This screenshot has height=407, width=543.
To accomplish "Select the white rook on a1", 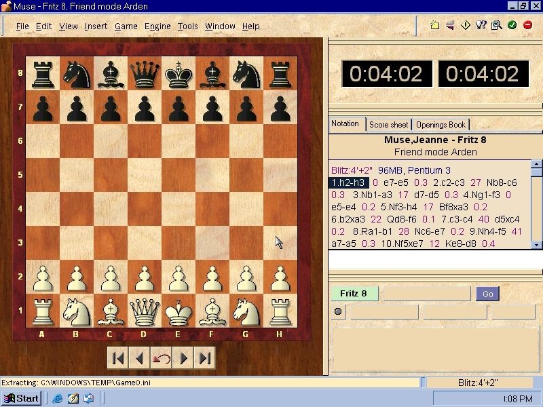I will pos(43,312).
